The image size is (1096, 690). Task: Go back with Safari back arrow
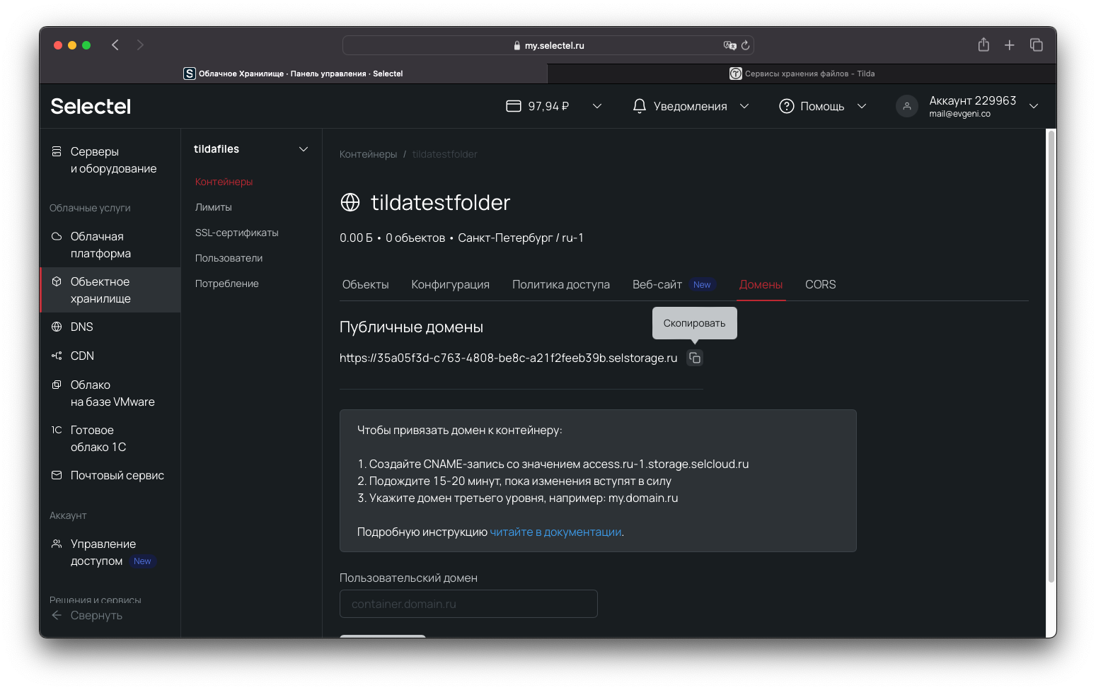pos(115,45)
